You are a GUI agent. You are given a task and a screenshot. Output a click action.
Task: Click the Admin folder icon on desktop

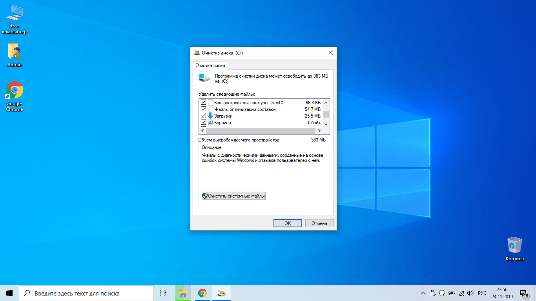(x=15, y=52)
